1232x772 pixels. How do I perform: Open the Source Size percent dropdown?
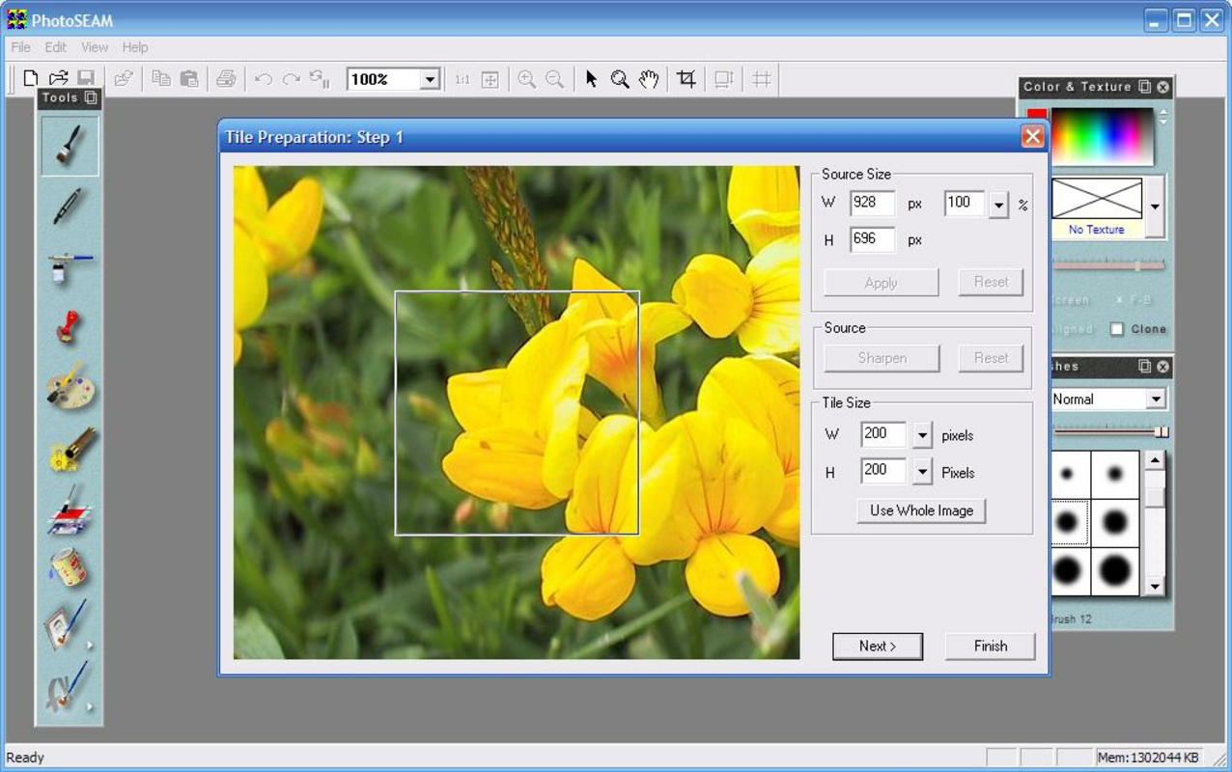tap(998, 204)
